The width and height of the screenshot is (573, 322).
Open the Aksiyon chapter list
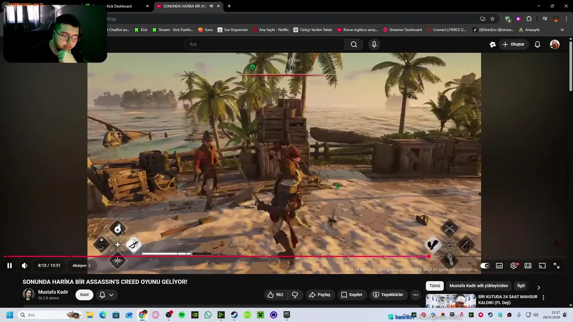[x=81, y=266]
